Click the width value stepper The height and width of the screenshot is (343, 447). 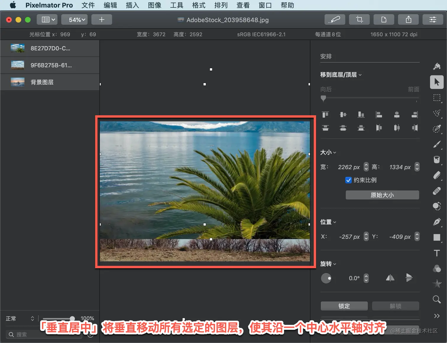[366, 167]
